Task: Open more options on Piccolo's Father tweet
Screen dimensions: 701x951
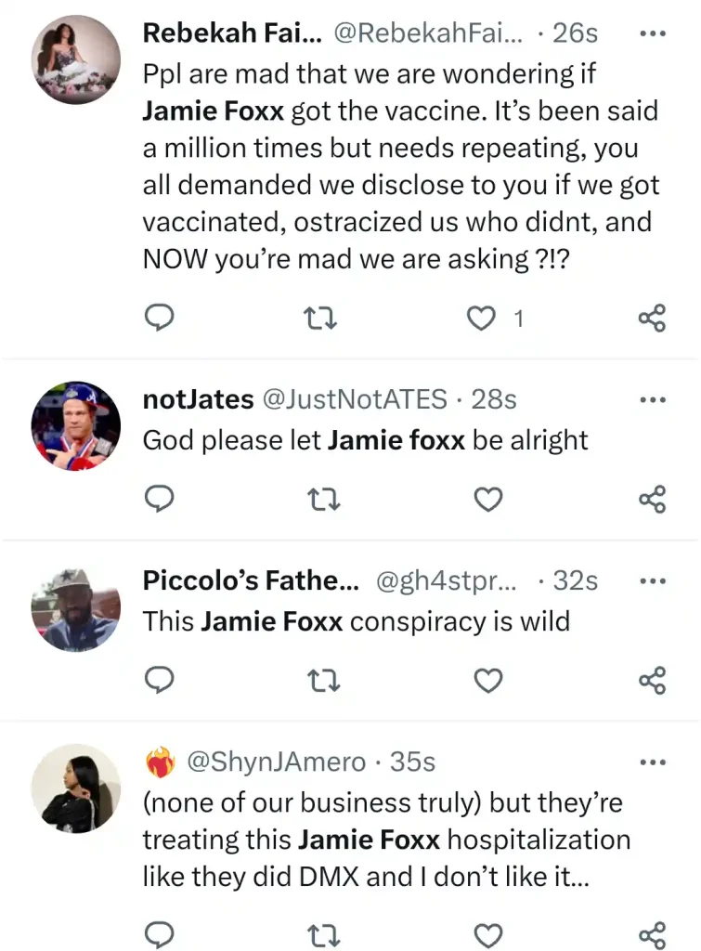Action: click(653, 581)
